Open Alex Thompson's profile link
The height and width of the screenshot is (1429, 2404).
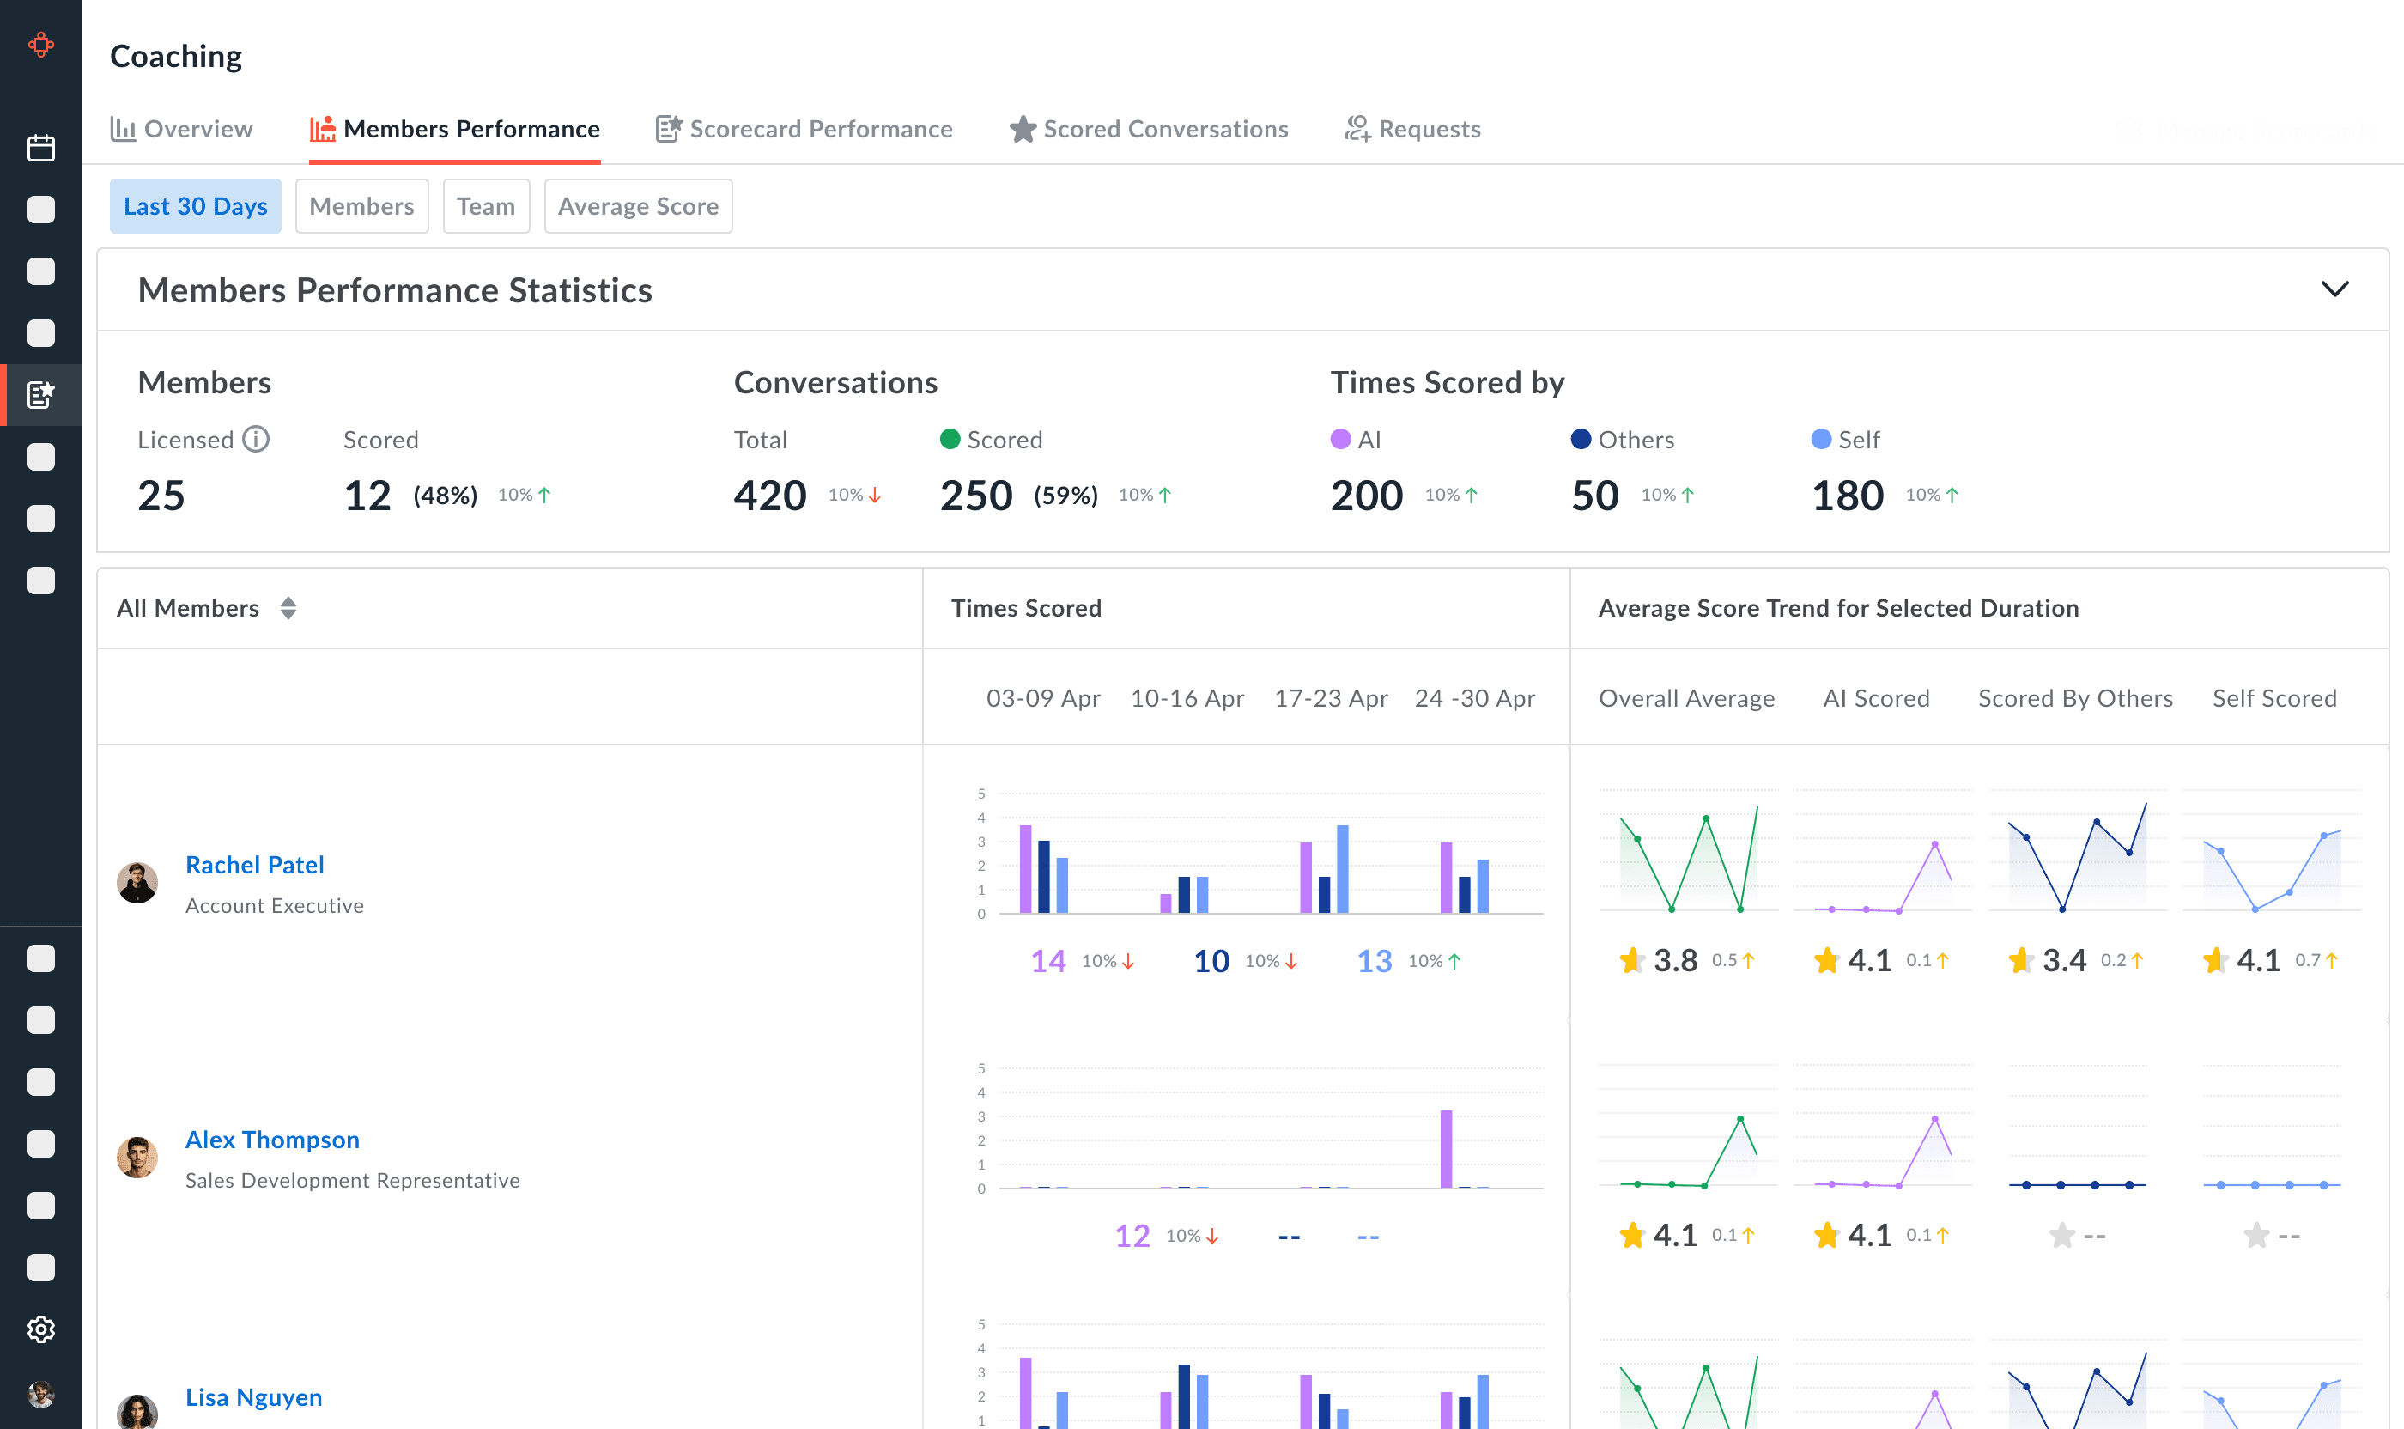[x=271, y=1139]
